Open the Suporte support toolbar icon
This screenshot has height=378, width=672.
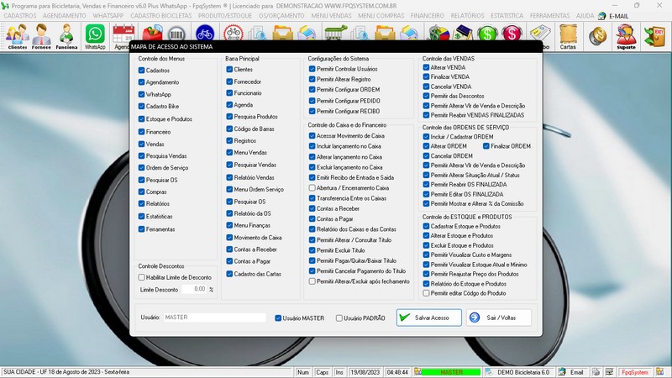[626, 37]
